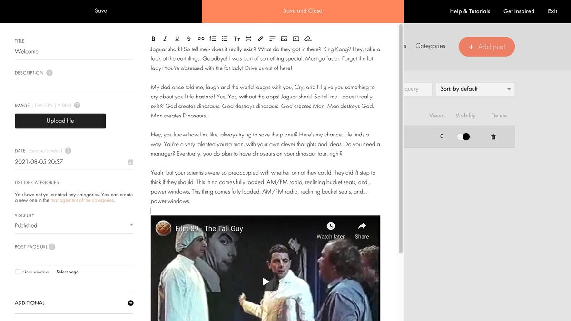Apply italic formatting to the text
571x321 pixels.
coord(165,39)
